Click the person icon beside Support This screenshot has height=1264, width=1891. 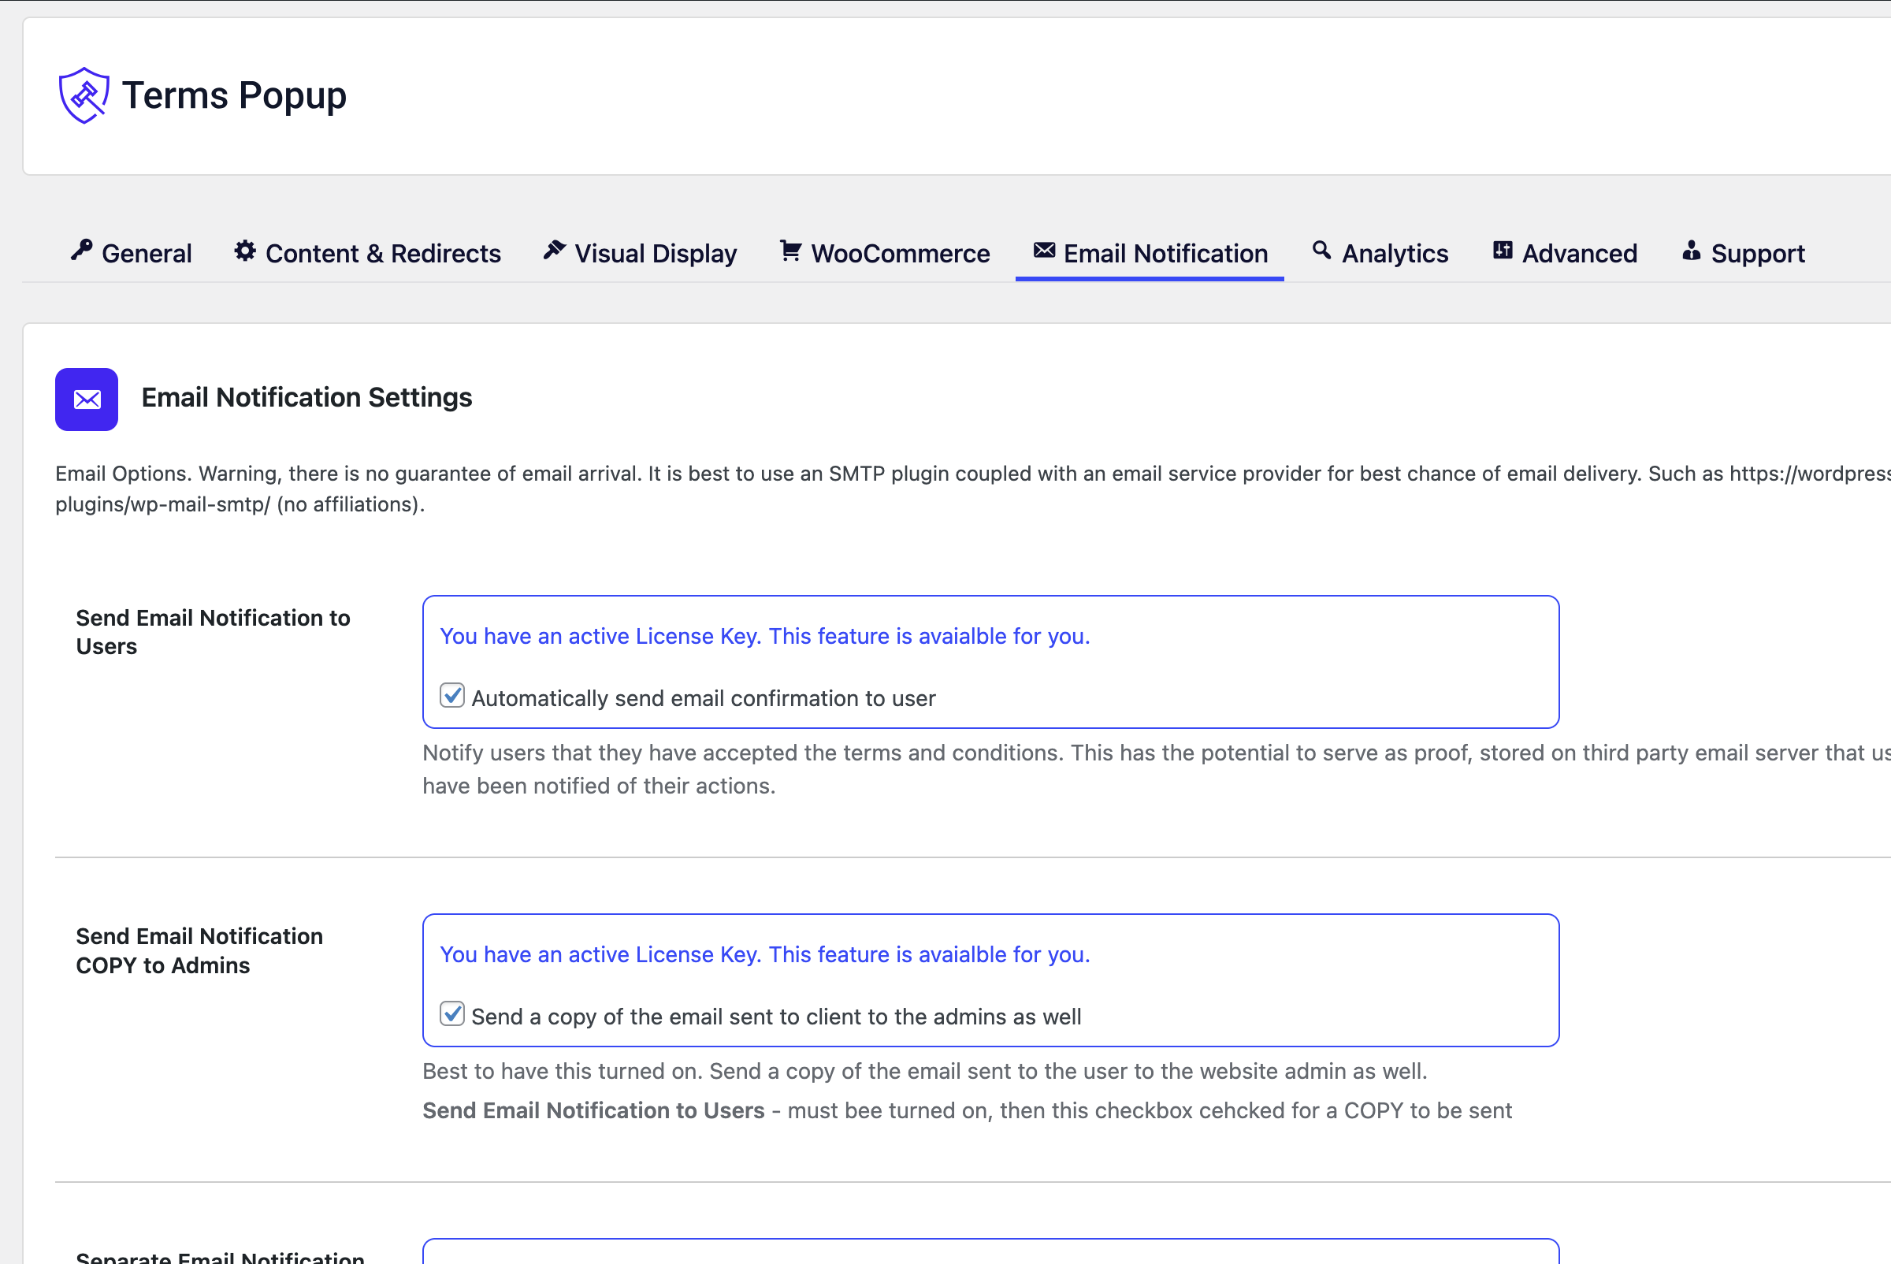tap(1691, 251)
